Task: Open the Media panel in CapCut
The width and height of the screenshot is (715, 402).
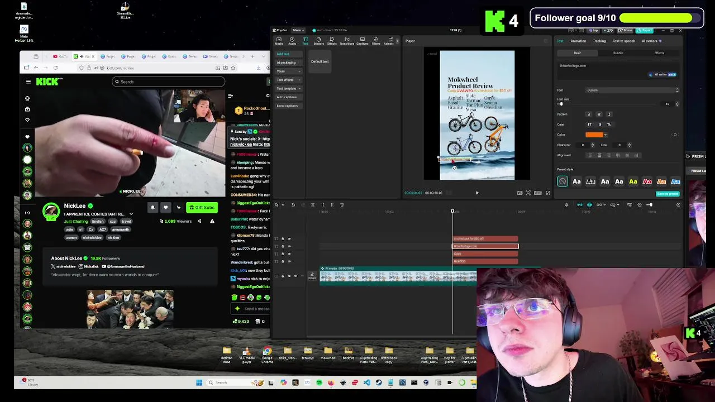Action: pyautogui.click(x=279, y=41)
